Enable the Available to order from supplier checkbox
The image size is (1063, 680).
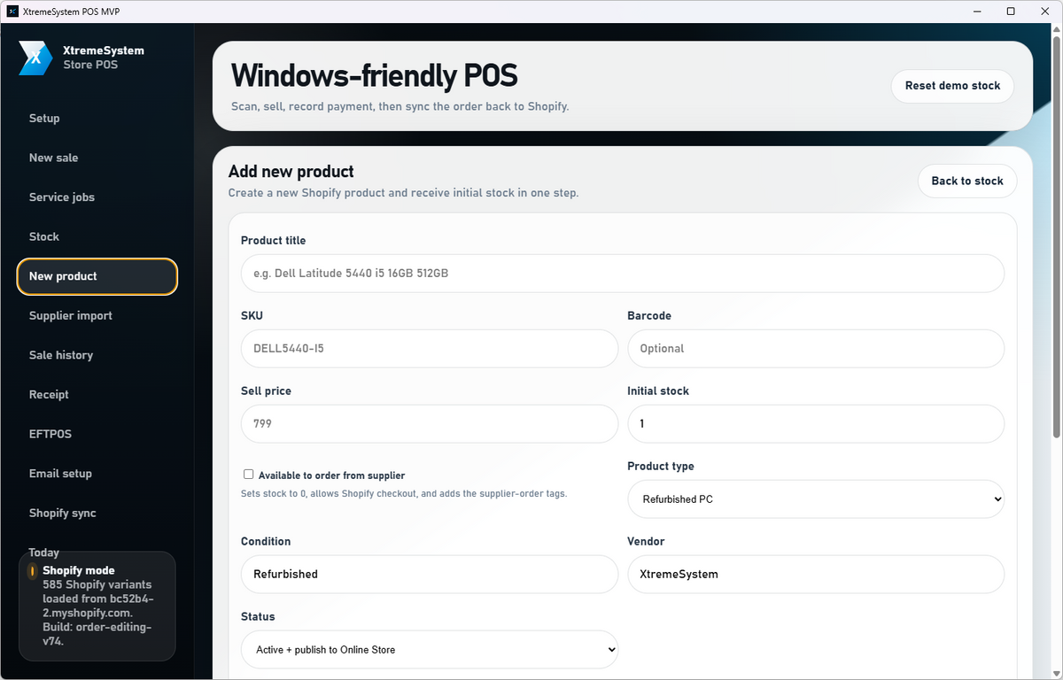pos(249,475)
